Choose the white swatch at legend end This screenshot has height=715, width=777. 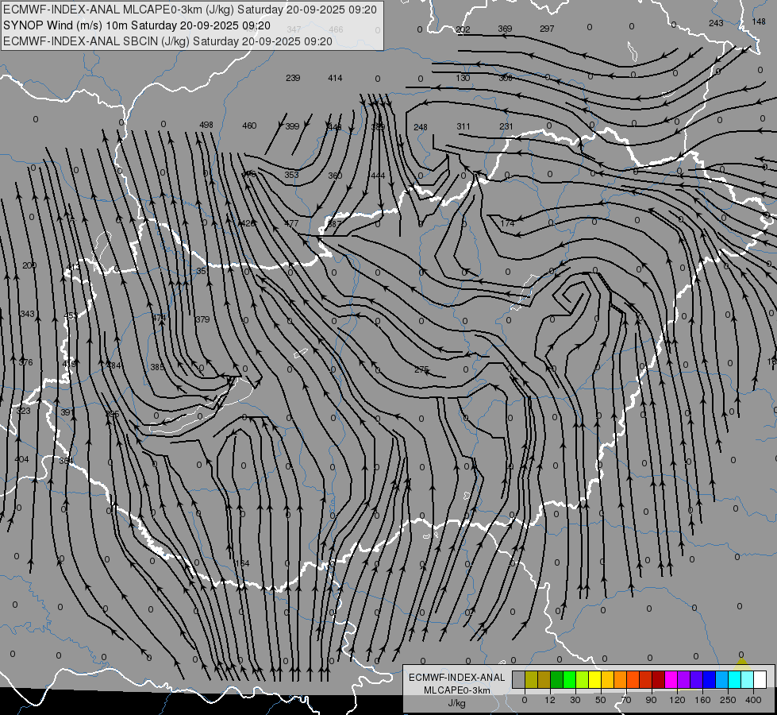(x=760, y=680)
